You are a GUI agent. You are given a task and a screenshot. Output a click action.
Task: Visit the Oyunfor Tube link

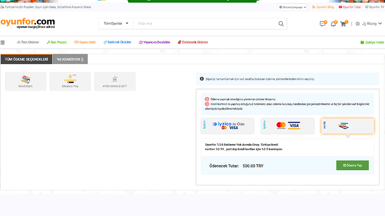pos(350,7)
